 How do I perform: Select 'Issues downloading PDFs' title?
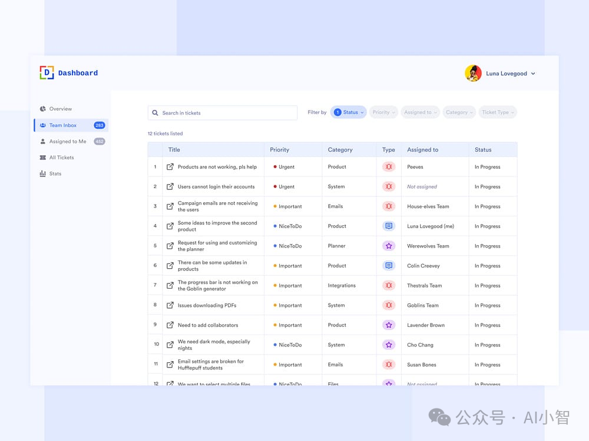click(207, 305)
